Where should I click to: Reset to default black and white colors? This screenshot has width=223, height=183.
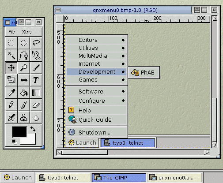(x=15, y=142)
